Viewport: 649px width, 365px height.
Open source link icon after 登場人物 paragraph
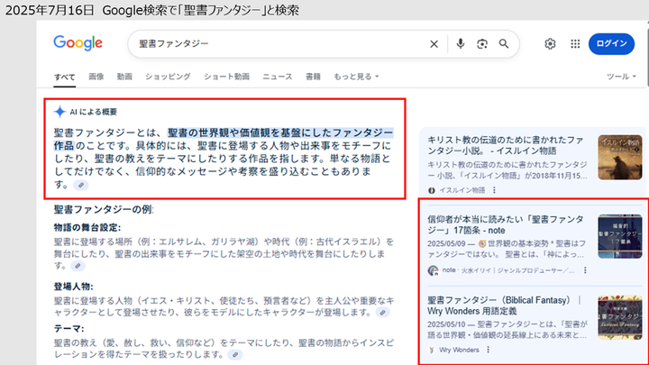point(383,313)
